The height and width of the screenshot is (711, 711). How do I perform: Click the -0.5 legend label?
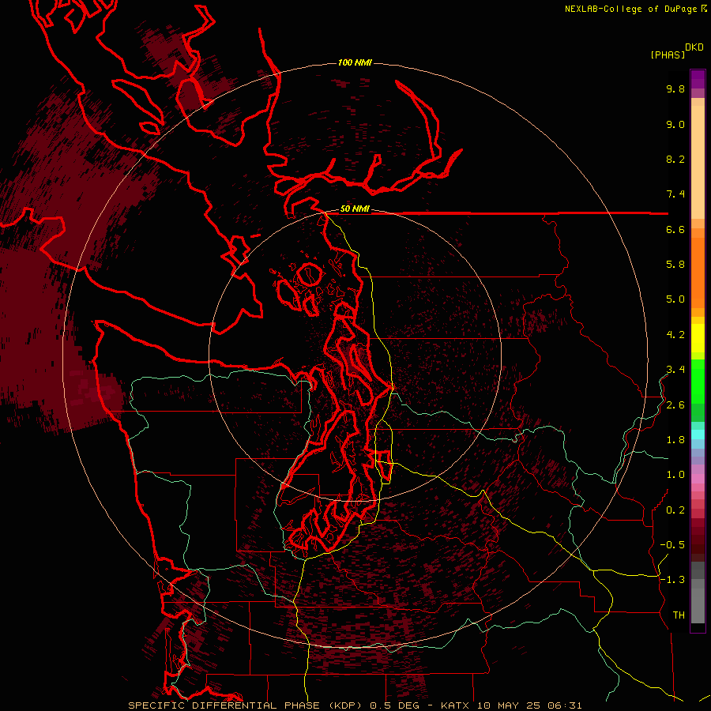[x=672, y=545]
